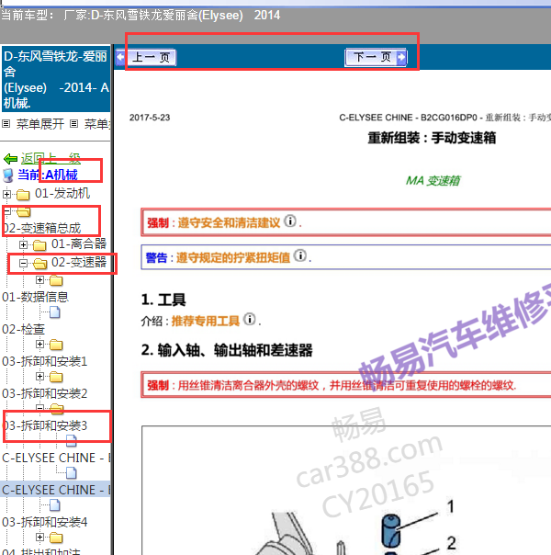Open the highlighted C-ELYSEE CHINE entry

click(x=56, y=490)
